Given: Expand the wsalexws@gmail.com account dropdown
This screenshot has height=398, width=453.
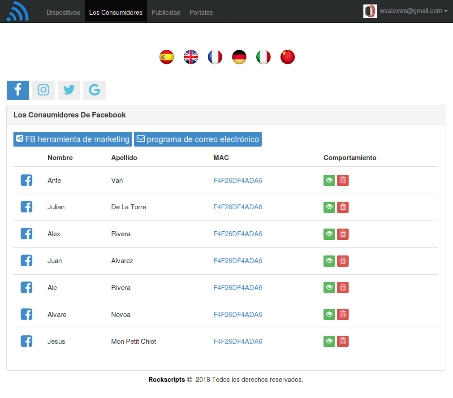Looking at the screenshot, I should [x=414, y=11].
